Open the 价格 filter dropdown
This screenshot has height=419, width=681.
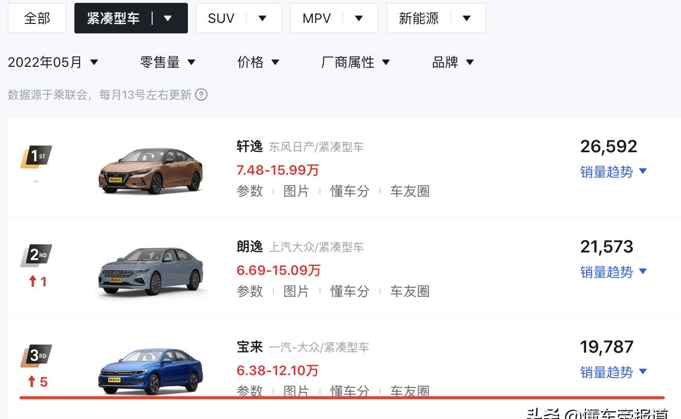pos(258,62)
